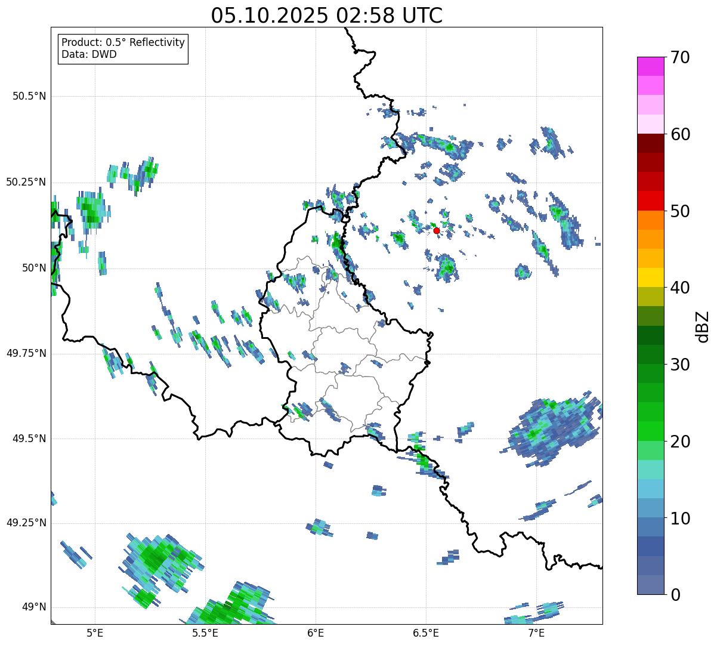Viewport: 717px width, 645px height.
Task: Click the 6°E longitude label
Action: pos(316,632)
